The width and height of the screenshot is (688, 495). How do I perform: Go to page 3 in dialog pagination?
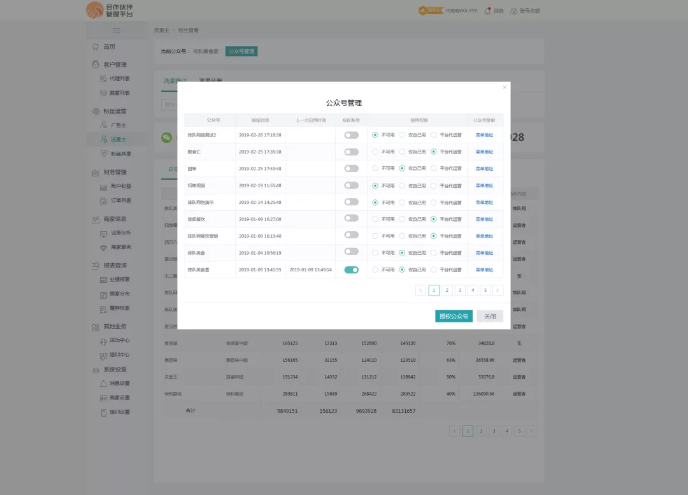pyautogui.click(x=459, y=290)
